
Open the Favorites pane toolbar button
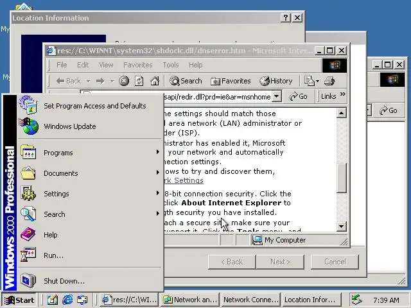pyautogui.click(x=231, y=81)
